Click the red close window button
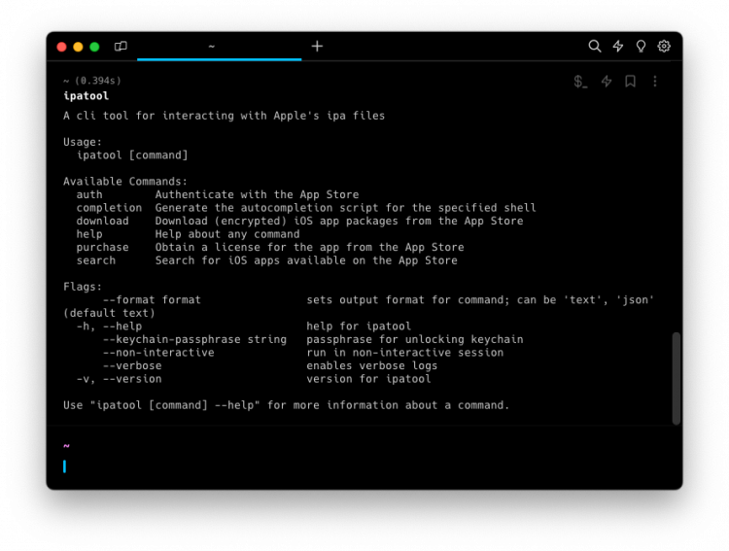 [61, 47]
